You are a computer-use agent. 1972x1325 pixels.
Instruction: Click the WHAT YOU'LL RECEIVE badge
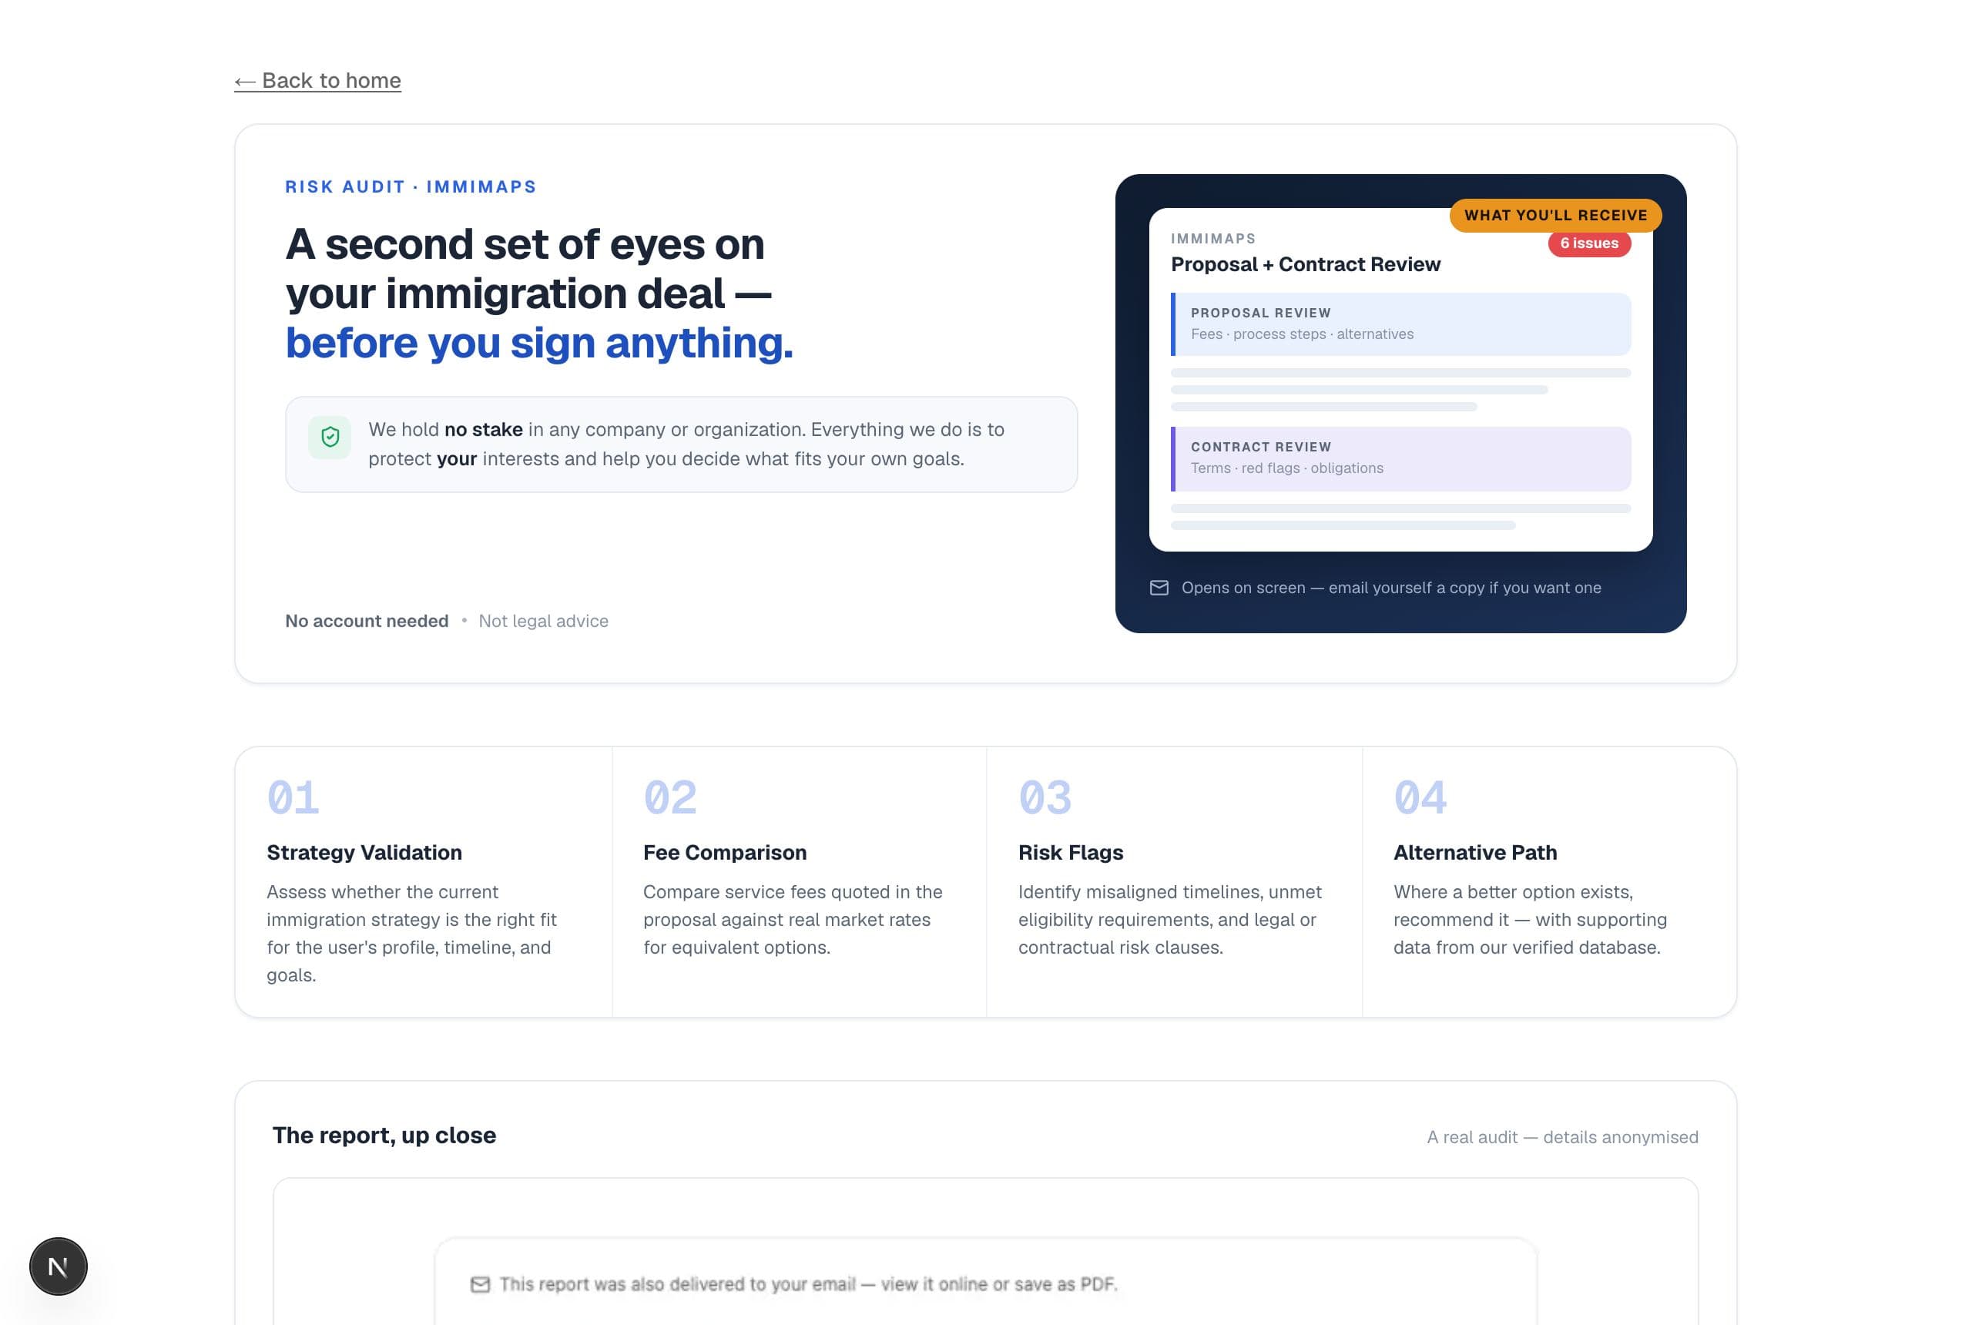(x=1555, y=216)
